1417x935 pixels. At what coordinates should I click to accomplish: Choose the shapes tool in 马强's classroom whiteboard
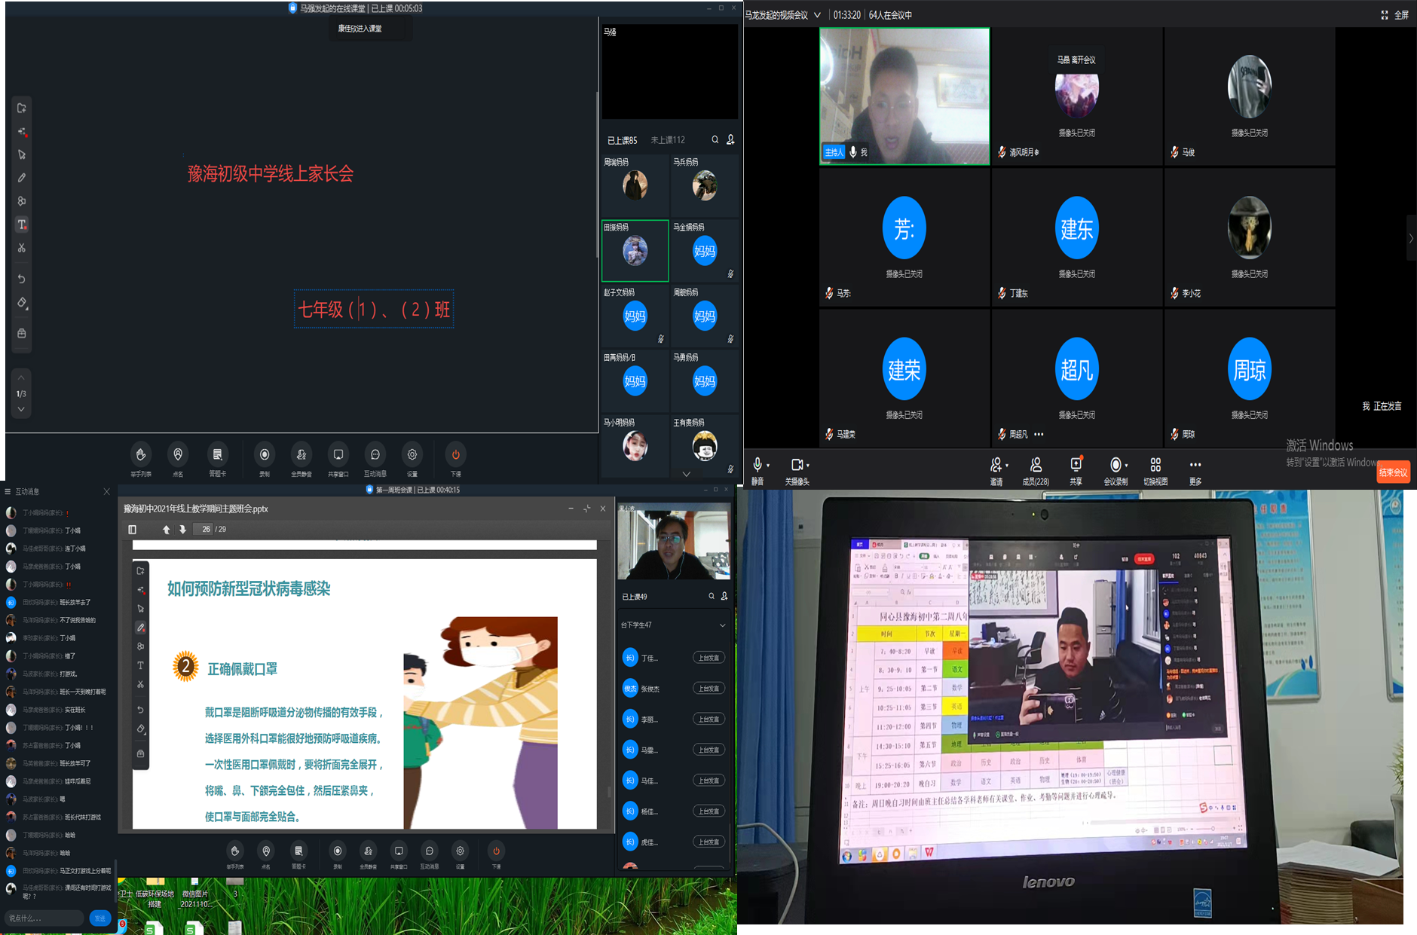point(22,201)
